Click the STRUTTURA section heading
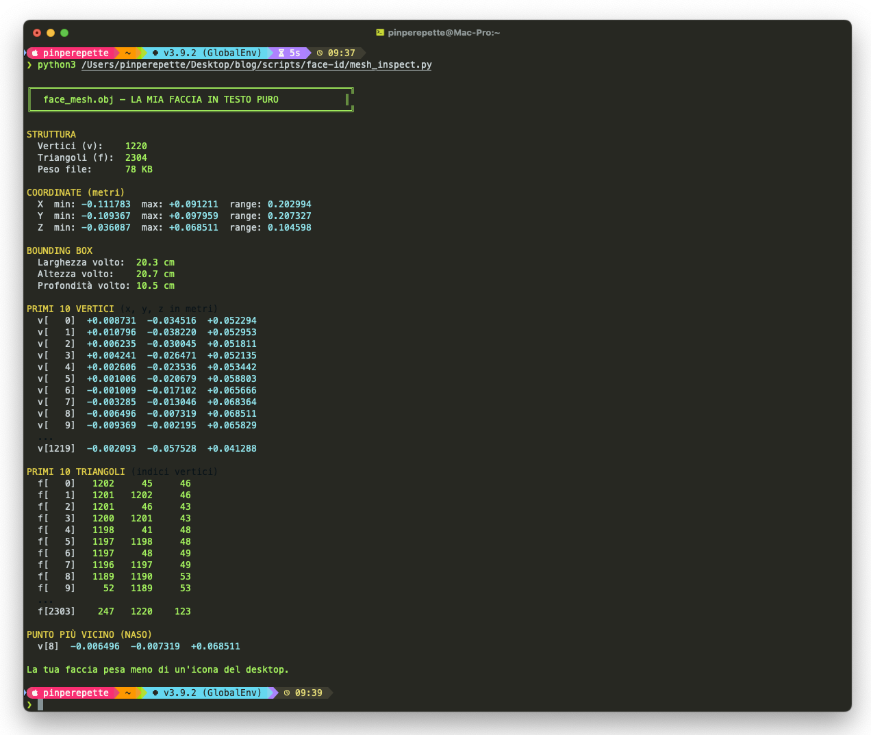Screen dimensions: 871x735 [x=51, y=135]
